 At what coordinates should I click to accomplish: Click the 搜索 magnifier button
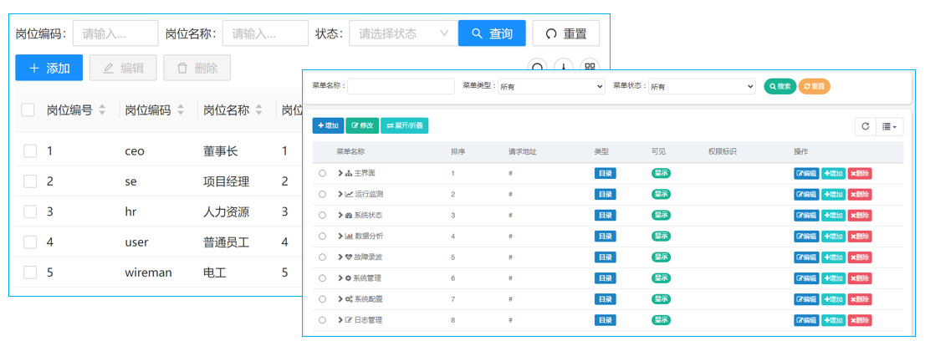click(779, 86)
